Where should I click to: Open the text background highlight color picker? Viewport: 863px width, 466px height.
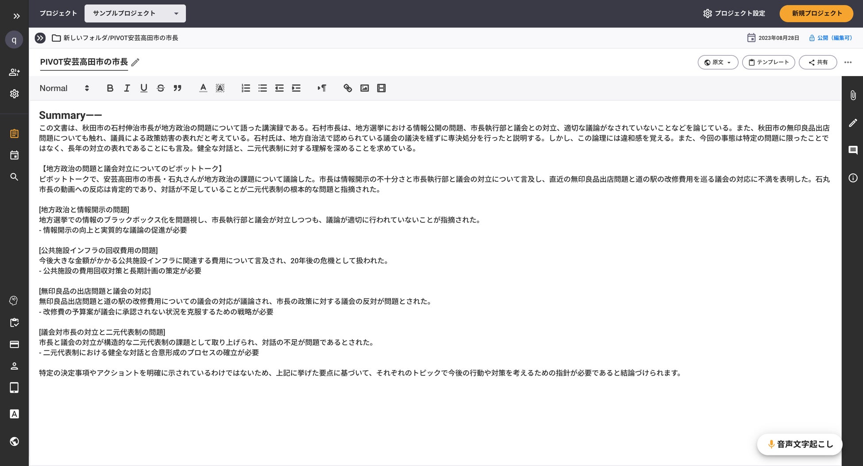point(220,88)
